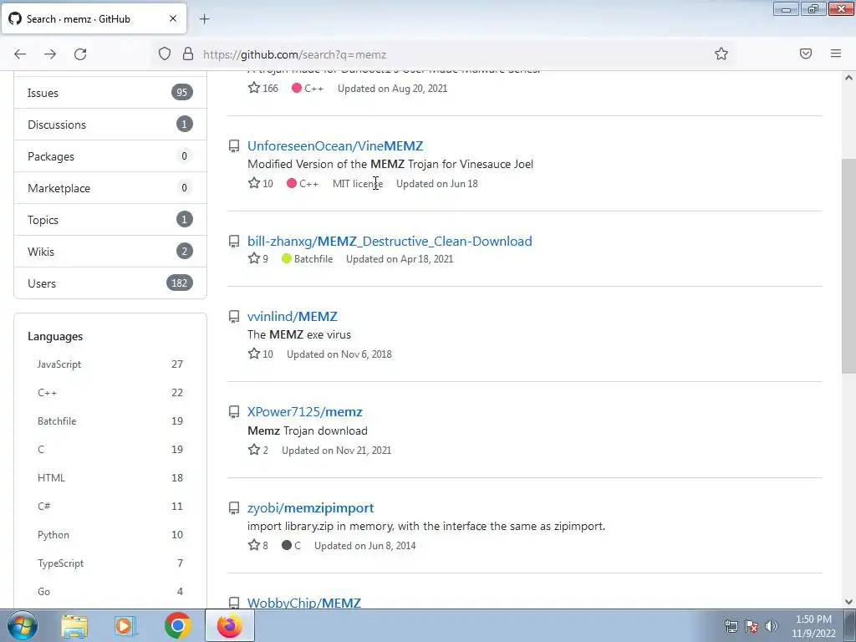Filter by C# language

tap(110, 506)
